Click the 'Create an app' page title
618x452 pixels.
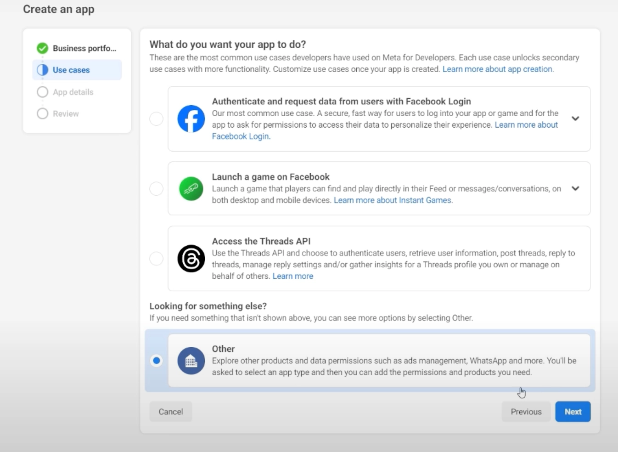(59, 9)
